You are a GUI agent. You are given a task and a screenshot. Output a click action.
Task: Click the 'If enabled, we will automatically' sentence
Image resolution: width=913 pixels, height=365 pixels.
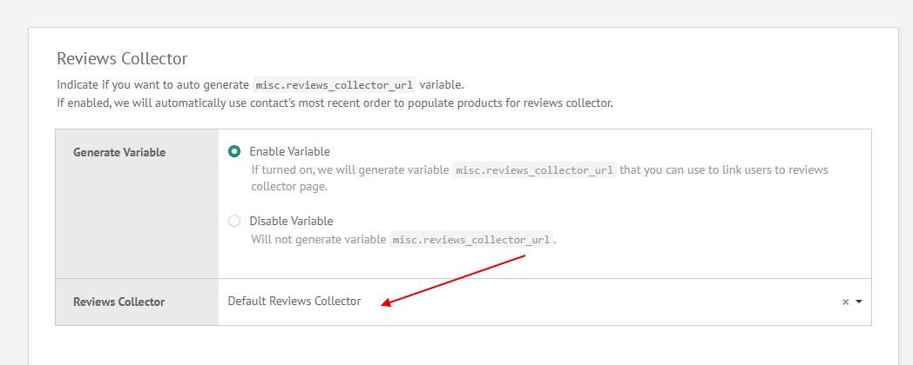(x=335, y=103)
